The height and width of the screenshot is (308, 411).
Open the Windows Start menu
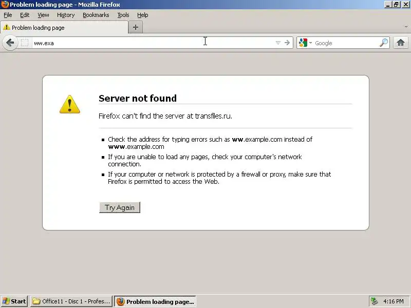pos(14,301)
